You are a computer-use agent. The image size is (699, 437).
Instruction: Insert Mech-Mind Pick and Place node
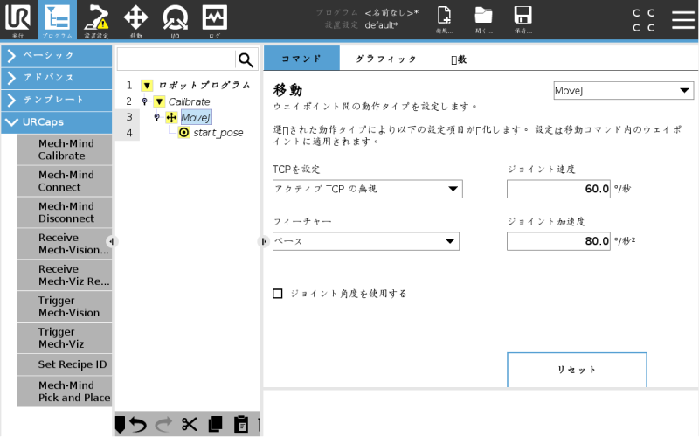point(64,392)
